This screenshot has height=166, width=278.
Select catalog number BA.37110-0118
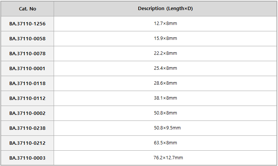click(x=28, y=84)
